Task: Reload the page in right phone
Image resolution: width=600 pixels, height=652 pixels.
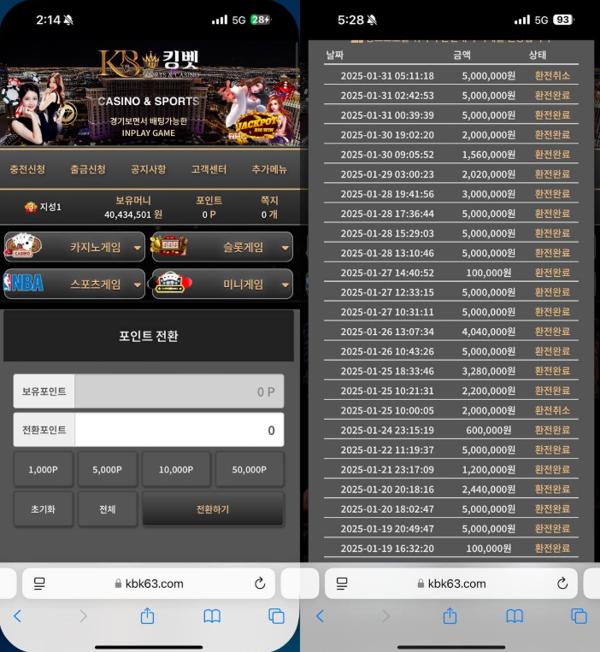Action: [562, 584]
